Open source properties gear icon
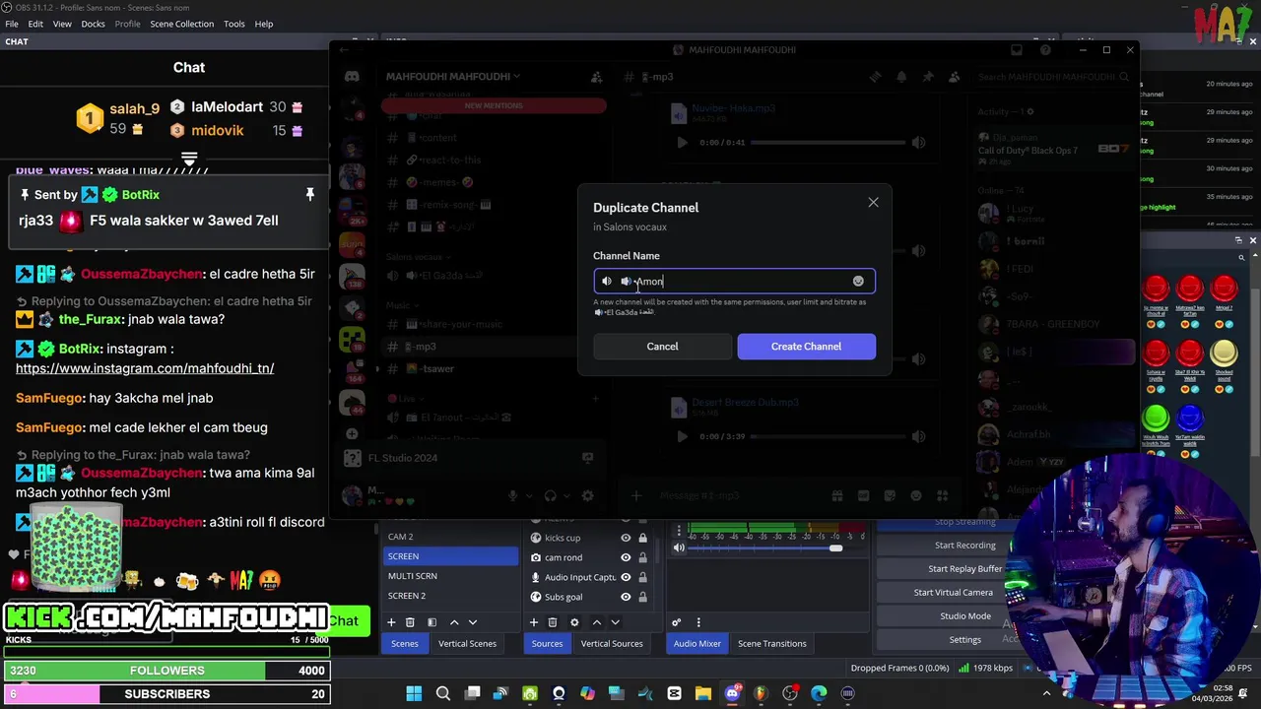The height and width of the screenshot is (709, 1261). click(x=574, y=622)
